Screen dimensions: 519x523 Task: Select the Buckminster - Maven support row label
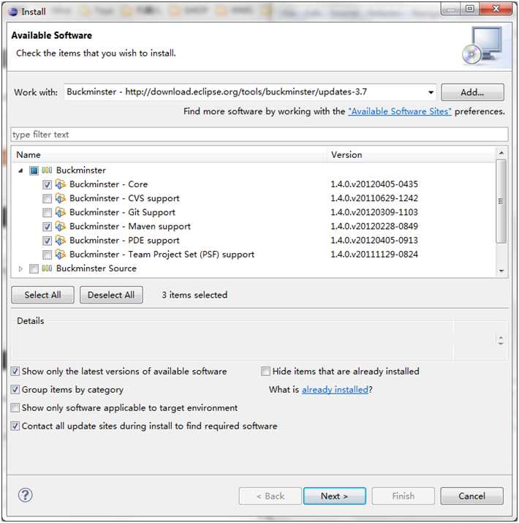pyautogui.click(x=130, y=226)
